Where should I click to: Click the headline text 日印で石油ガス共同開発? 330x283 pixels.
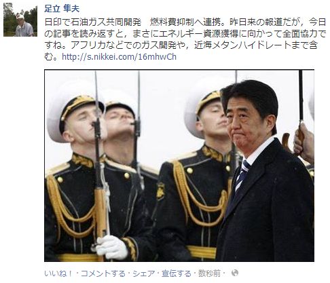point(93,22)
